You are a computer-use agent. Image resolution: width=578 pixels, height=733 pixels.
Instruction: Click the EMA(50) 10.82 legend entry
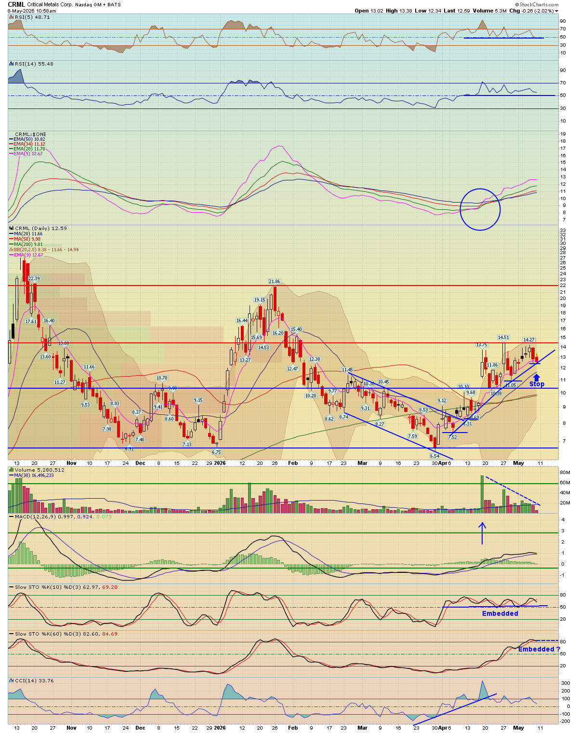coord(29,139)
